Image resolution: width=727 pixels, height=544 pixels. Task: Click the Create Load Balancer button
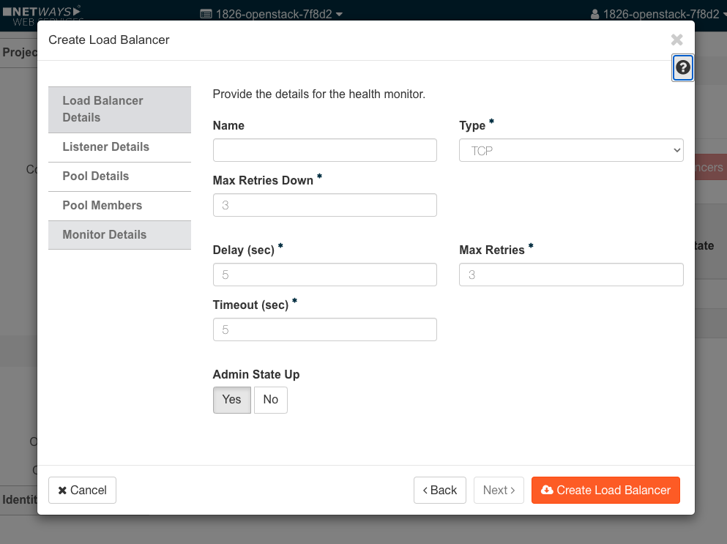(x=605, y=491)
